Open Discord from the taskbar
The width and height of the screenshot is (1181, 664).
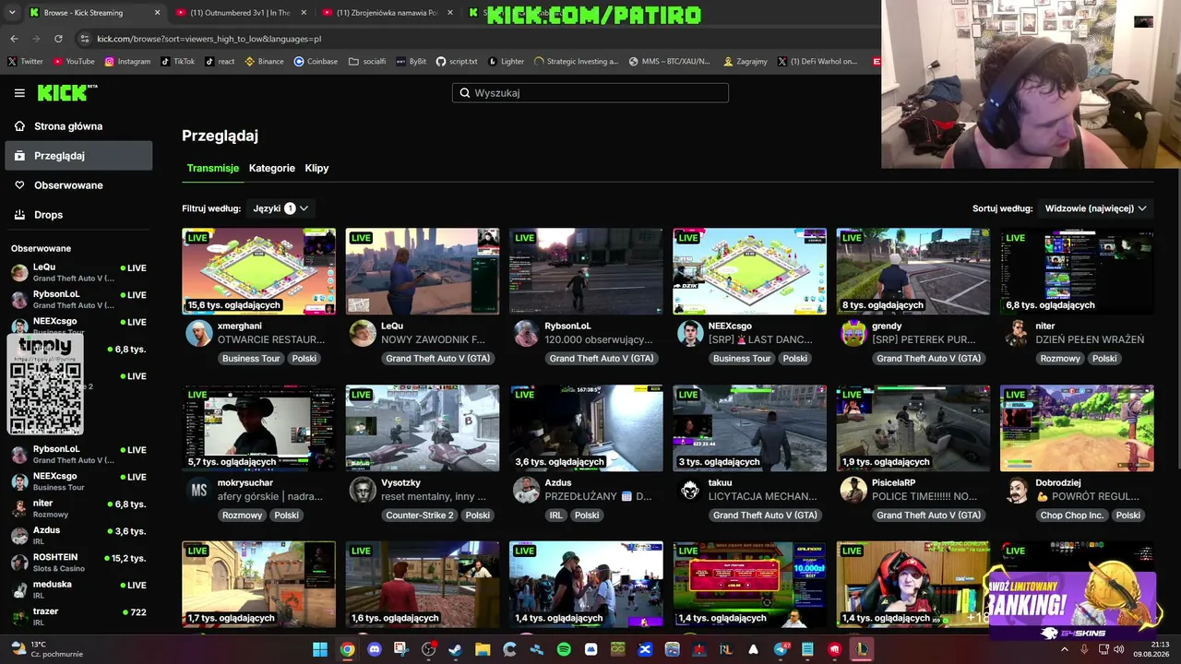[x=375, y=649]
